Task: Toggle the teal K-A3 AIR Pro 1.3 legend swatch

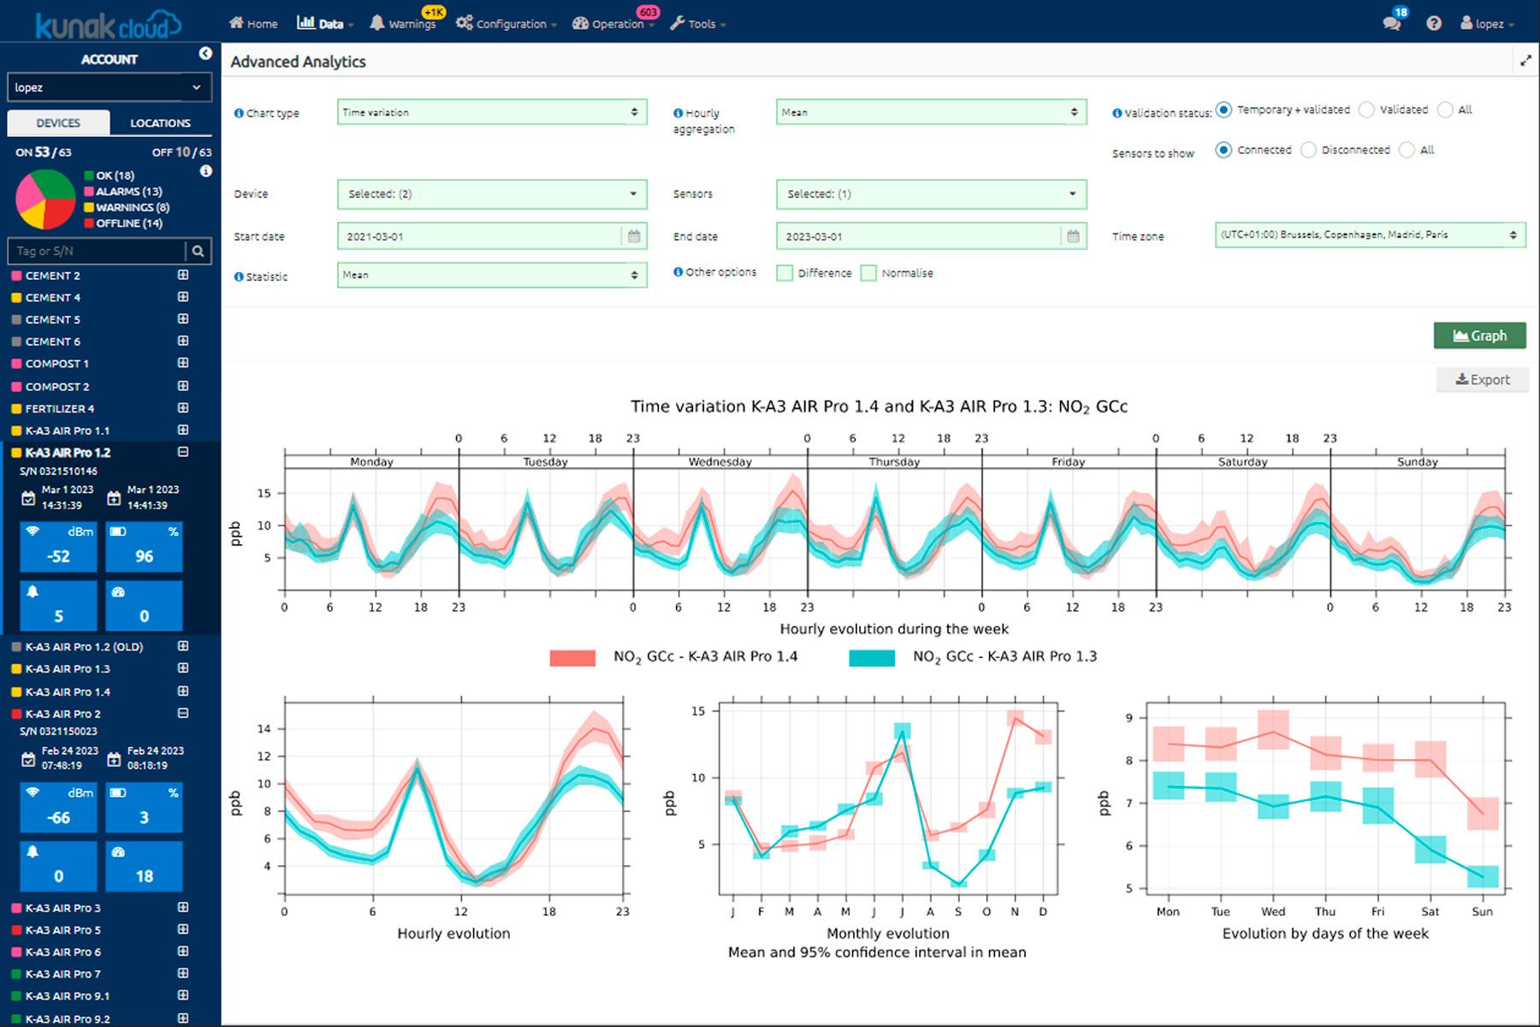Action: (872, 657)
